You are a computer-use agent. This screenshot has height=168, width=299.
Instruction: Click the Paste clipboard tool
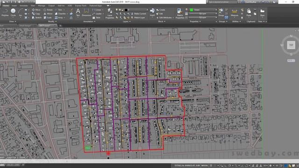(x=249, y=13)
